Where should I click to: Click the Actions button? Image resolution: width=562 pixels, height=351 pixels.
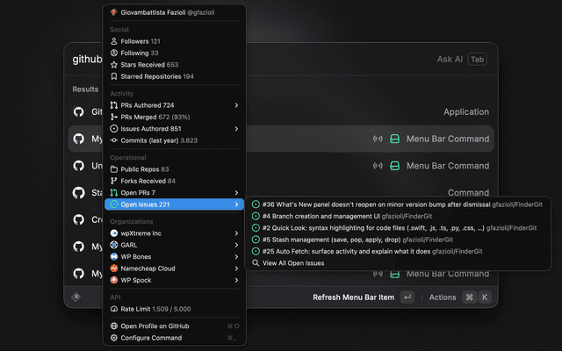pyautogui.click(x=443, y=297)
